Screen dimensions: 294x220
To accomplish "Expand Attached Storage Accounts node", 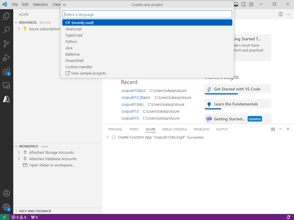I will coord(19,152).
